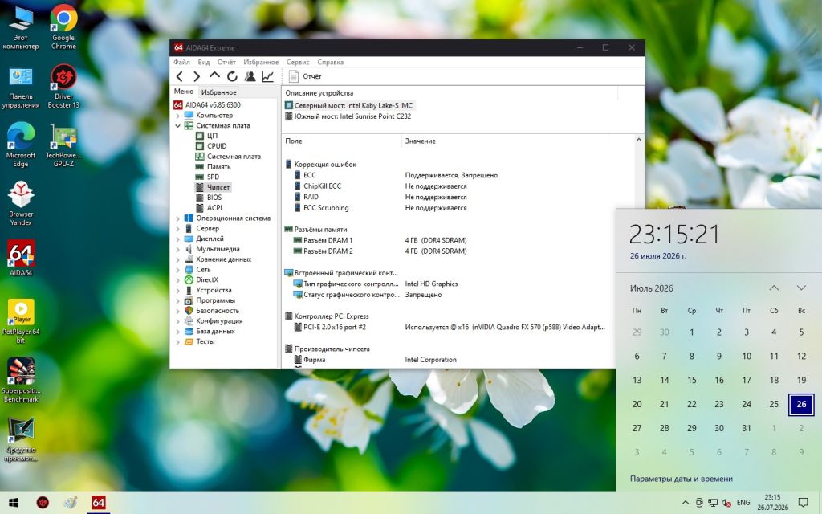The height and width of the screenshot is (514, 822).
Task: Select Driver Booster 13 desktop icon
Action: pyautogui.click(x=63, y=86)
